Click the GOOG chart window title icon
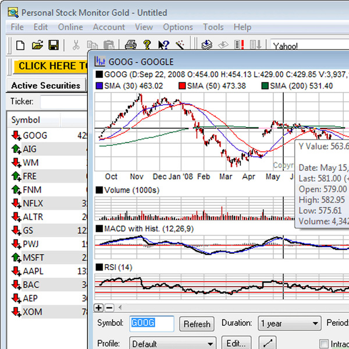The image size is (349, 349). [x=99, y=62]
